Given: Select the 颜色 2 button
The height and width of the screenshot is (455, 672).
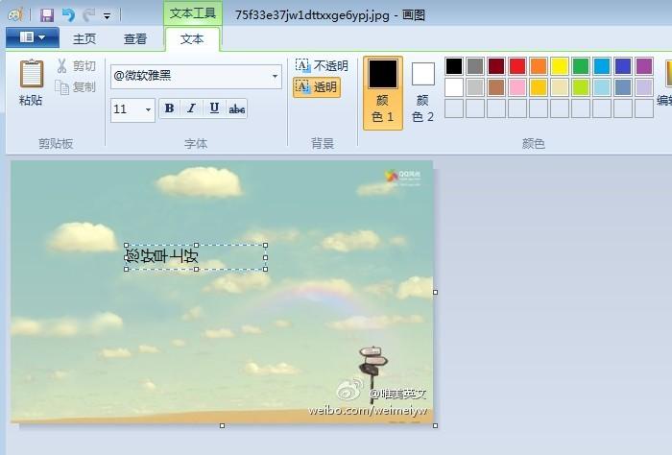Looking at the screenshot, I should coord(423,92).
